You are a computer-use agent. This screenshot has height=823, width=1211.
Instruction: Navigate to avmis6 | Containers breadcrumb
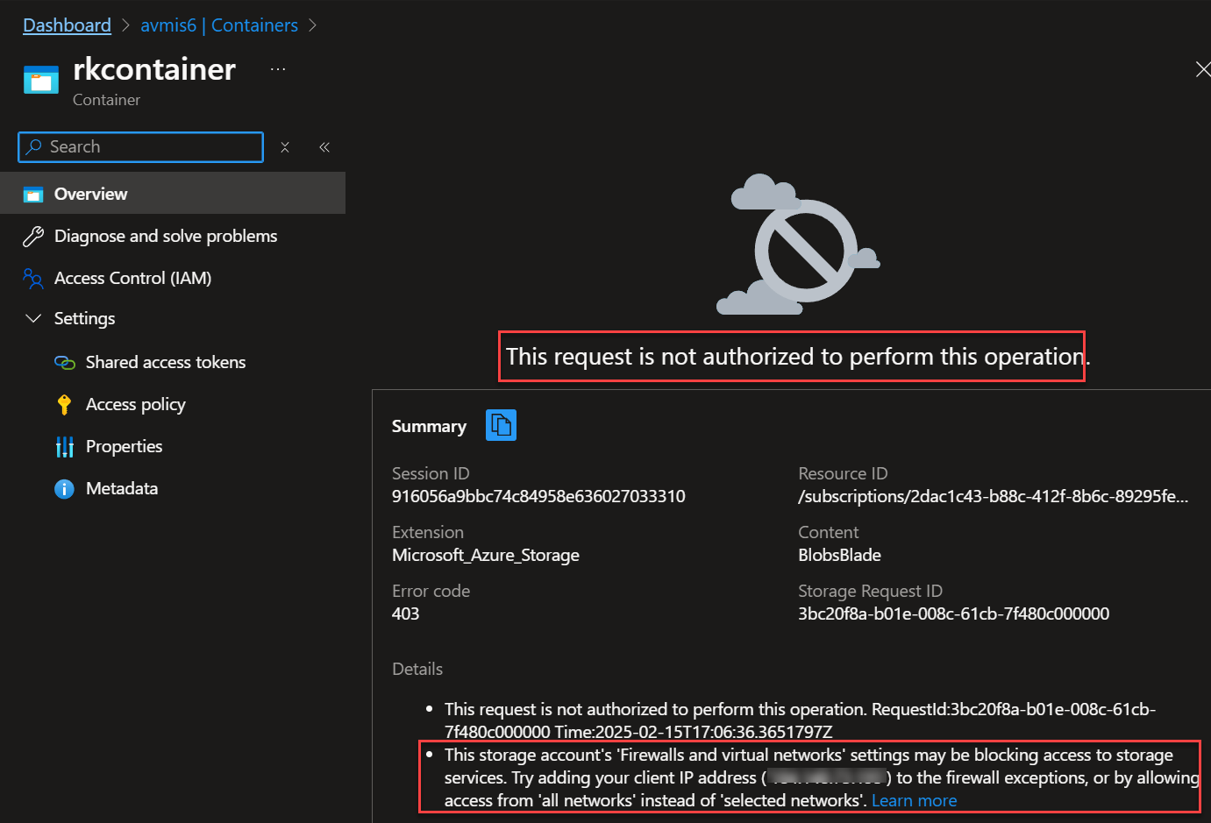pyautogui.click(x=219, y=25)
